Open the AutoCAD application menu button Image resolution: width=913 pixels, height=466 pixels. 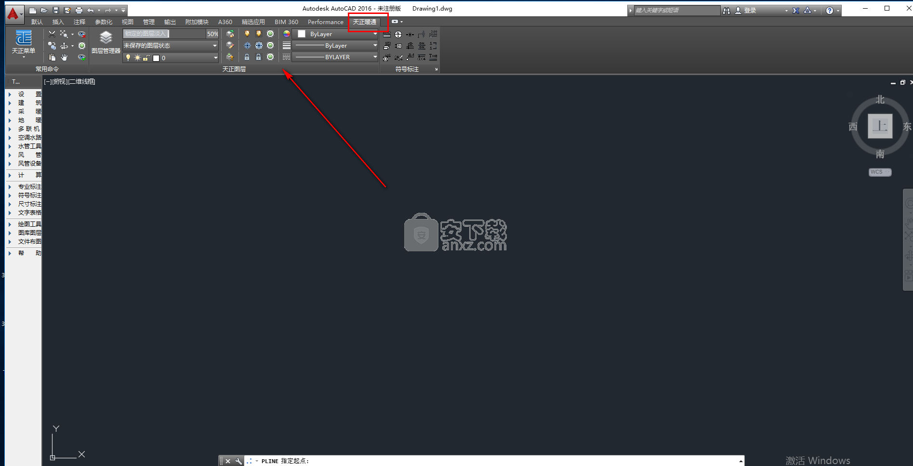tap(14, 13)
